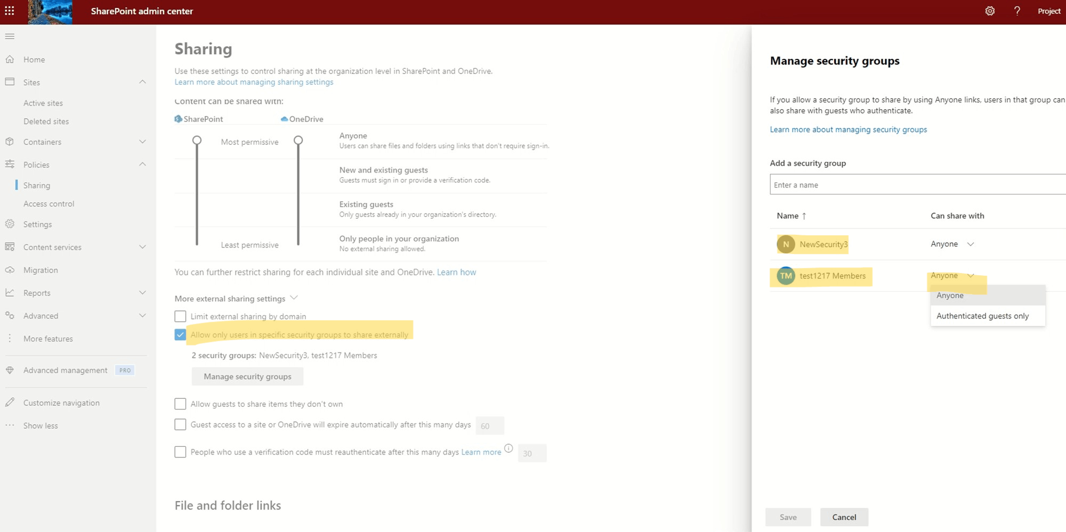Viewport: 1066px width, 532px height.
Task: Check verification code reauthenticate checkbox
Action: tap(180, 452)
